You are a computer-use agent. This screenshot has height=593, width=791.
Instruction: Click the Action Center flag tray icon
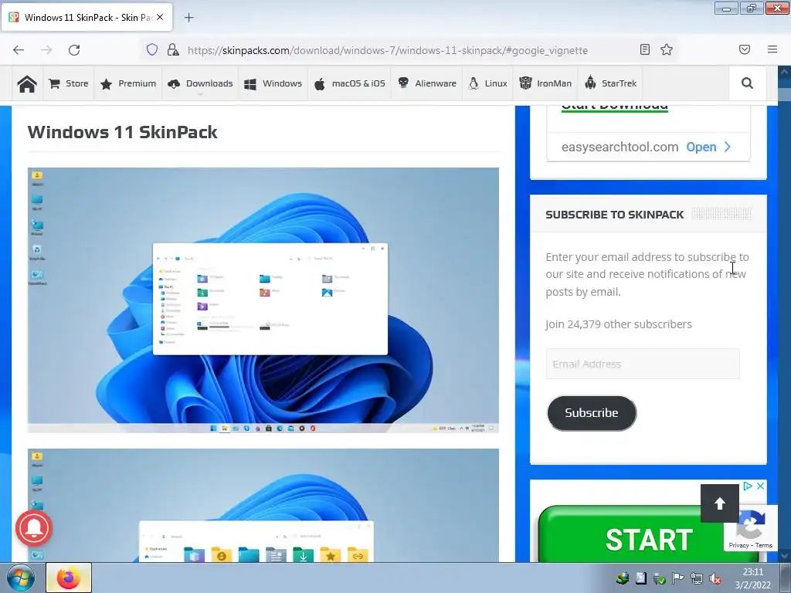(678, 578)
